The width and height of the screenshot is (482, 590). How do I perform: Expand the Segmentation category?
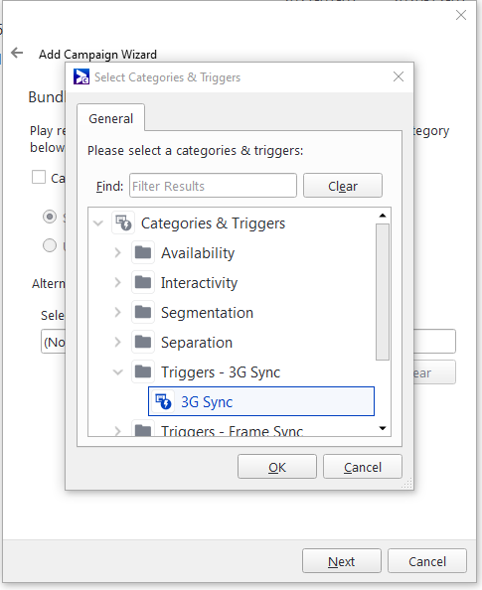pos(118,312)
